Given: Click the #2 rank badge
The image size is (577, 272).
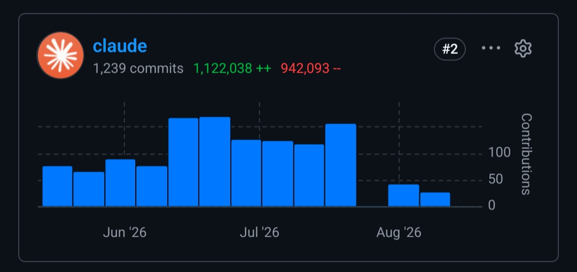Looking at the screenshot, I should 450,49.
